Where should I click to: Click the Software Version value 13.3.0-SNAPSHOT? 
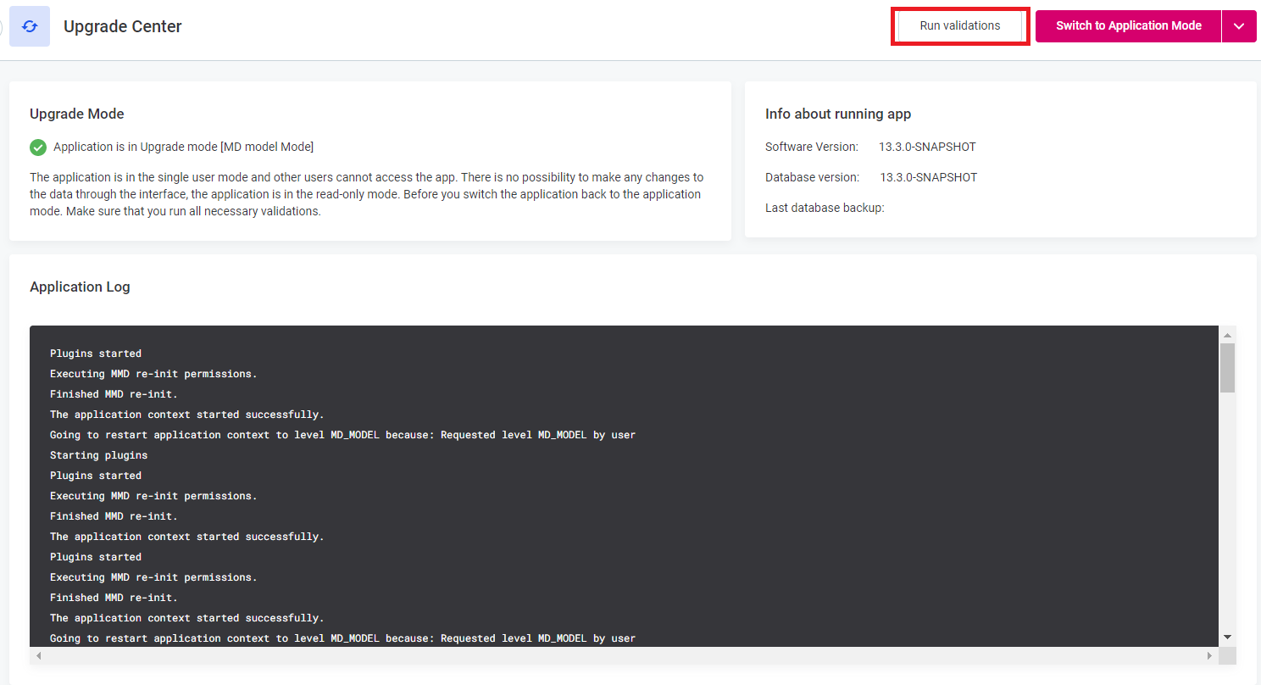[927, 147]
